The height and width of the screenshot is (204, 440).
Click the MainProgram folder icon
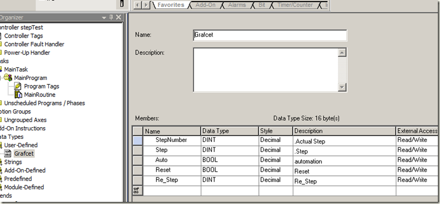click(x=8, y=78)
